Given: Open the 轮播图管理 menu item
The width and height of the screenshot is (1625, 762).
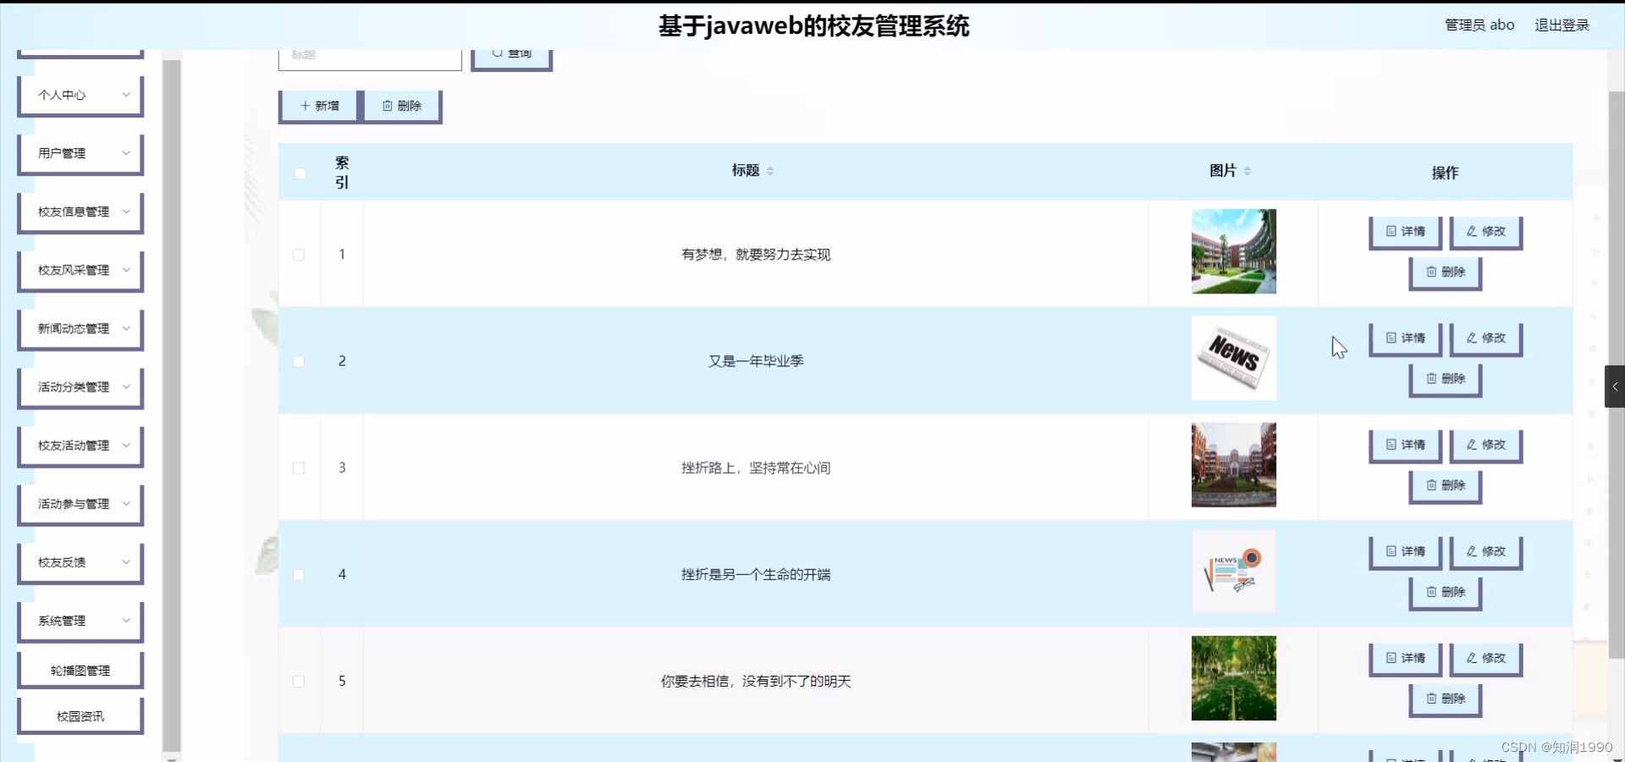Looking at the screenshot, I should [x=80, y=669].
